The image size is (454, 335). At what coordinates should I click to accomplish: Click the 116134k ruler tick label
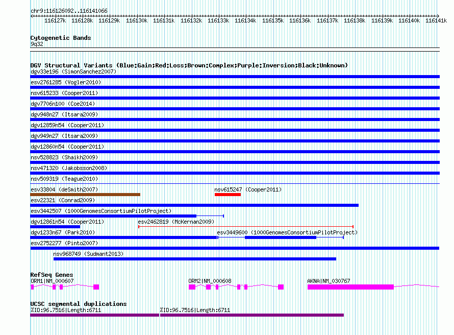coord(245,20)
